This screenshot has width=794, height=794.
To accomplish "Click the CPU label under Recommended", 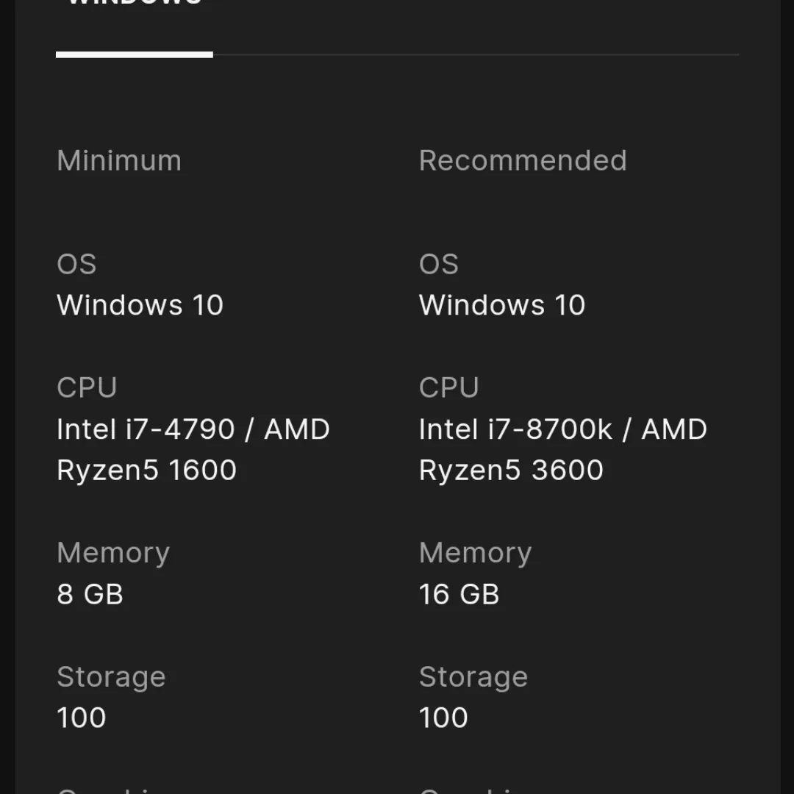I will click(x=448, y=387).
